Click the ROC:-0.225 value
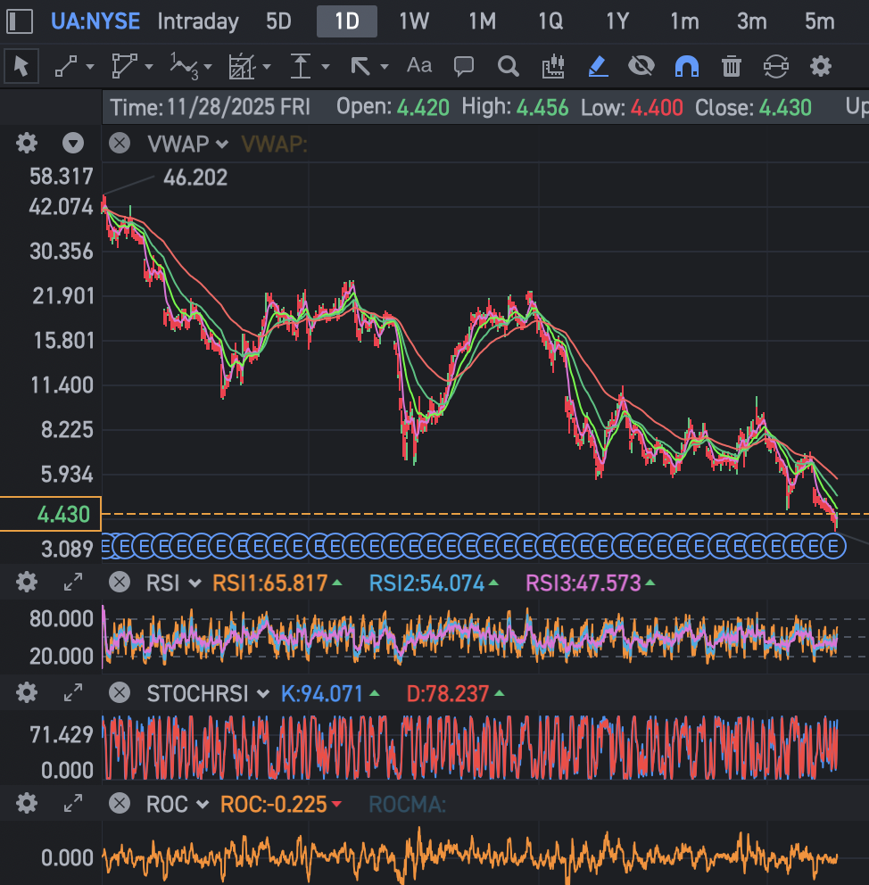The width and height of the screenshot is (869, 885). pos(274,805)
